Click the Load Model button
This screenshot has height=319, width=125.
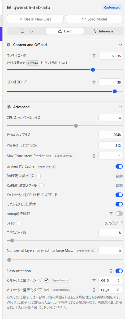94,19
